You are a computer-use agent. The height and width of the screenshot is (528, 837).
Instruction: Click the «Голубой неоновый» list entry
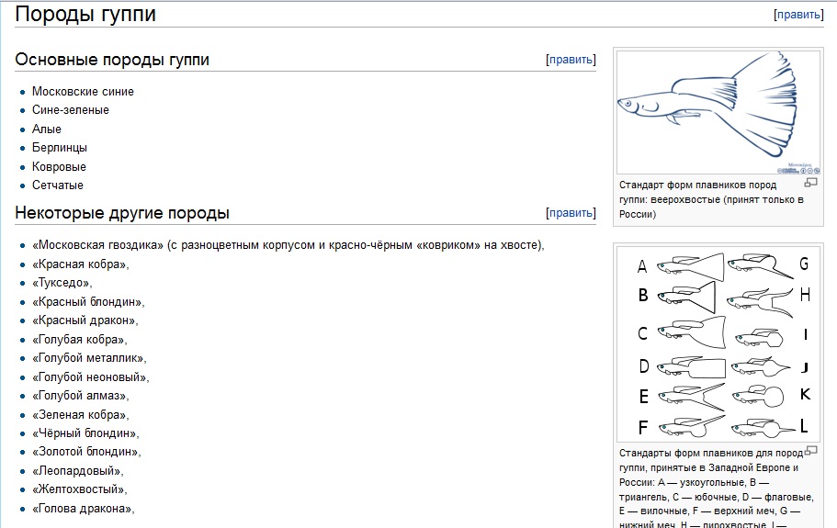click(90, 377)
